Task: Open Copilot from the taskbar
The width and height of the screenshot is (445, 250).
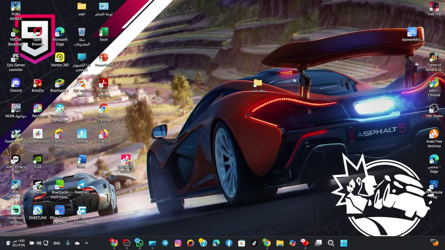Action: 292,243
